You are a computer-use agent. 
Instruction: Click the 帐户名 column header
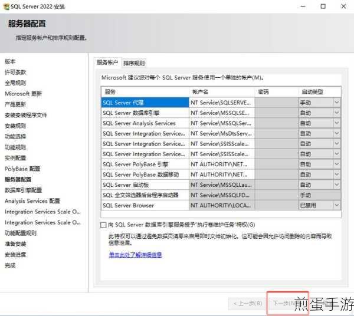pyautogui.click(x=222, y=92)
